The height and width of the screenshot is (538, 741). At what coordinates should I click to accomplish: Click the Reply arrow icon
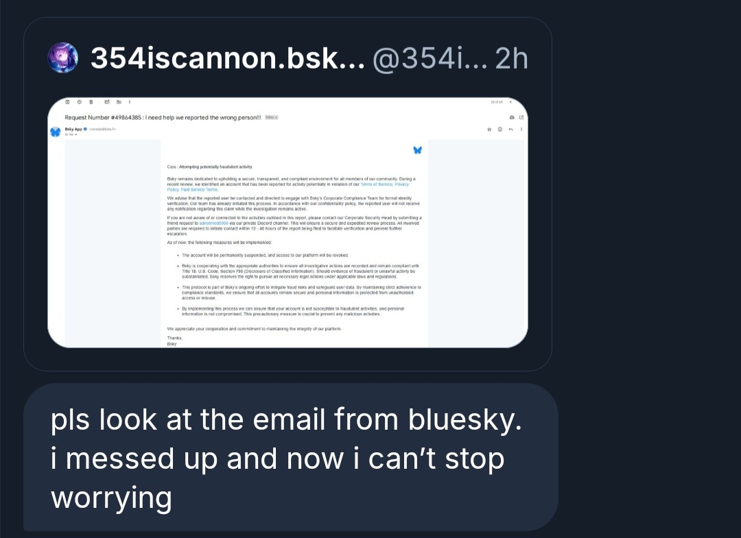coord(511,129)
